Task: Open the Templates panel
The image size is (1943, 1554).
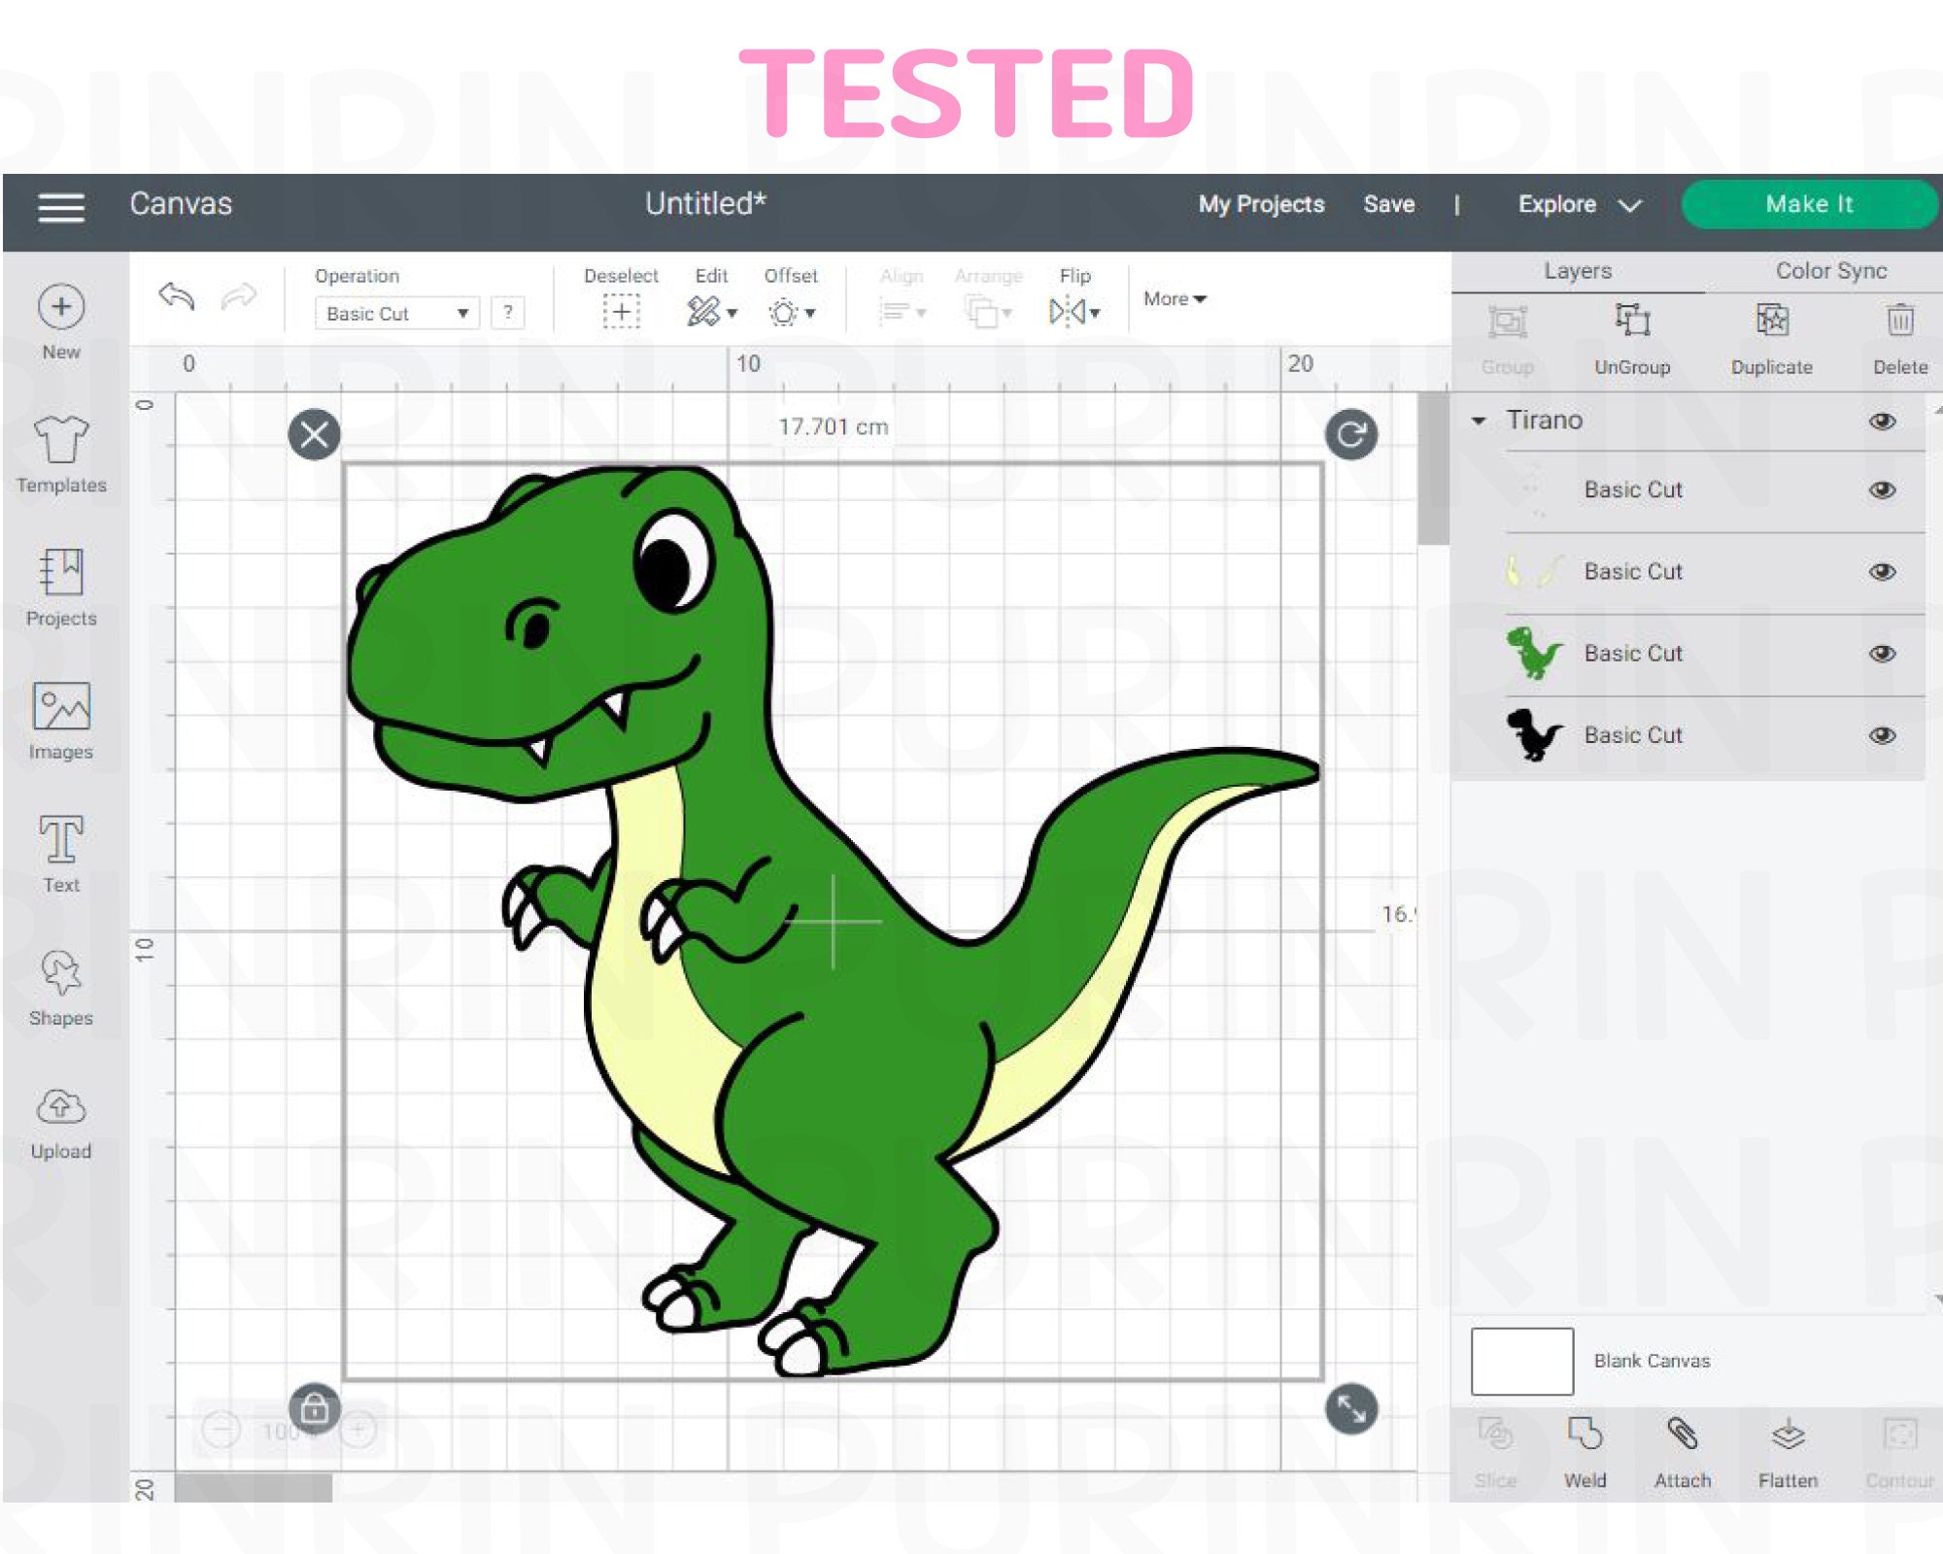Action: [x=60, y=452]
